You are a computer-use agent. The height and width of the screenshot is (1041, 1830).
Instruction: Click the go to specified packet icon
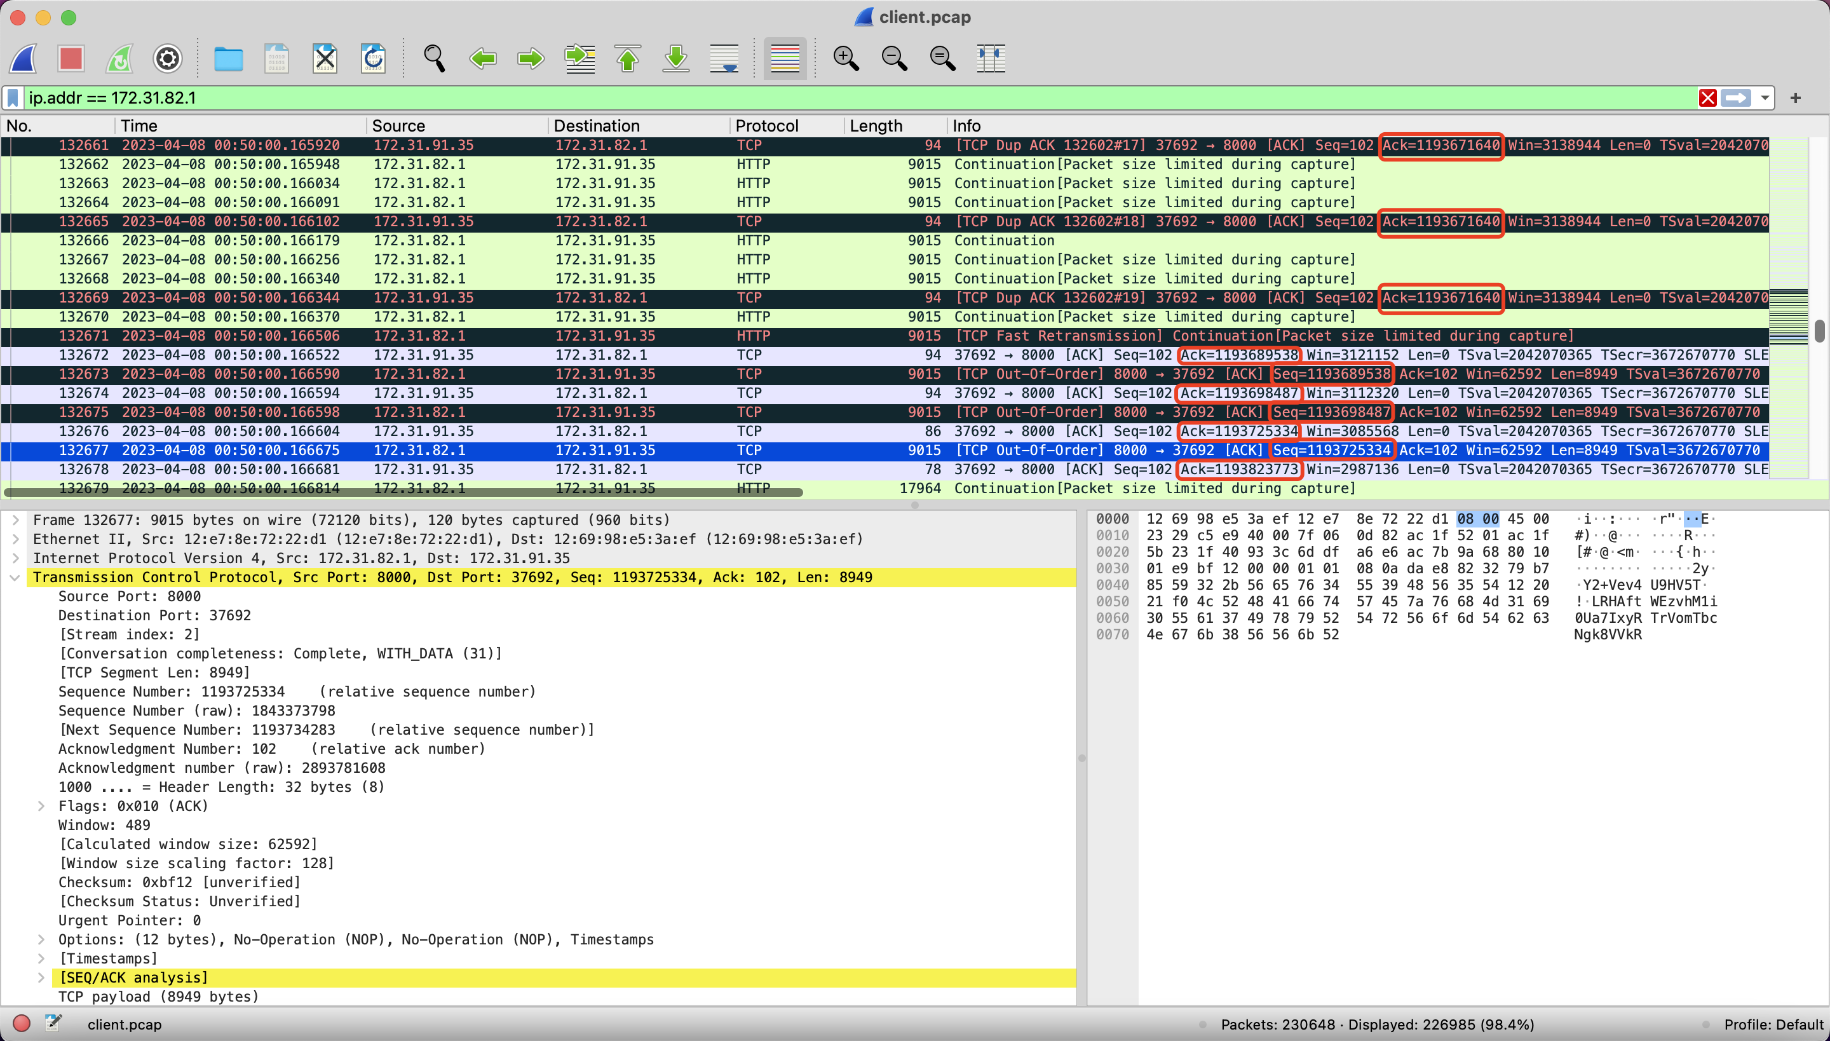click(579, 58)
